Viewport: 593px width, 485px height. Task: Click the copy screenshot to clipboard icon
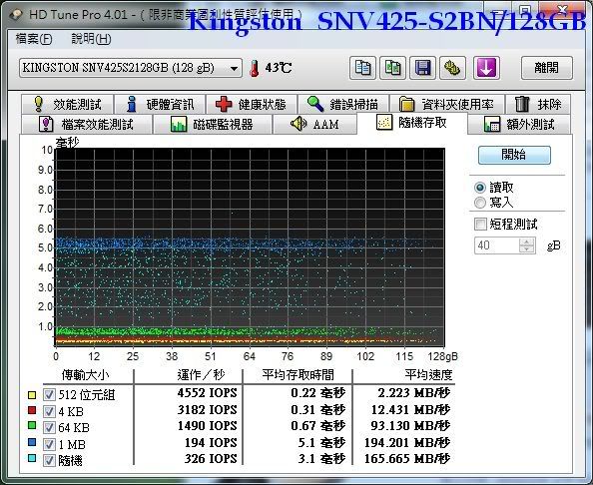pos(392,68)
